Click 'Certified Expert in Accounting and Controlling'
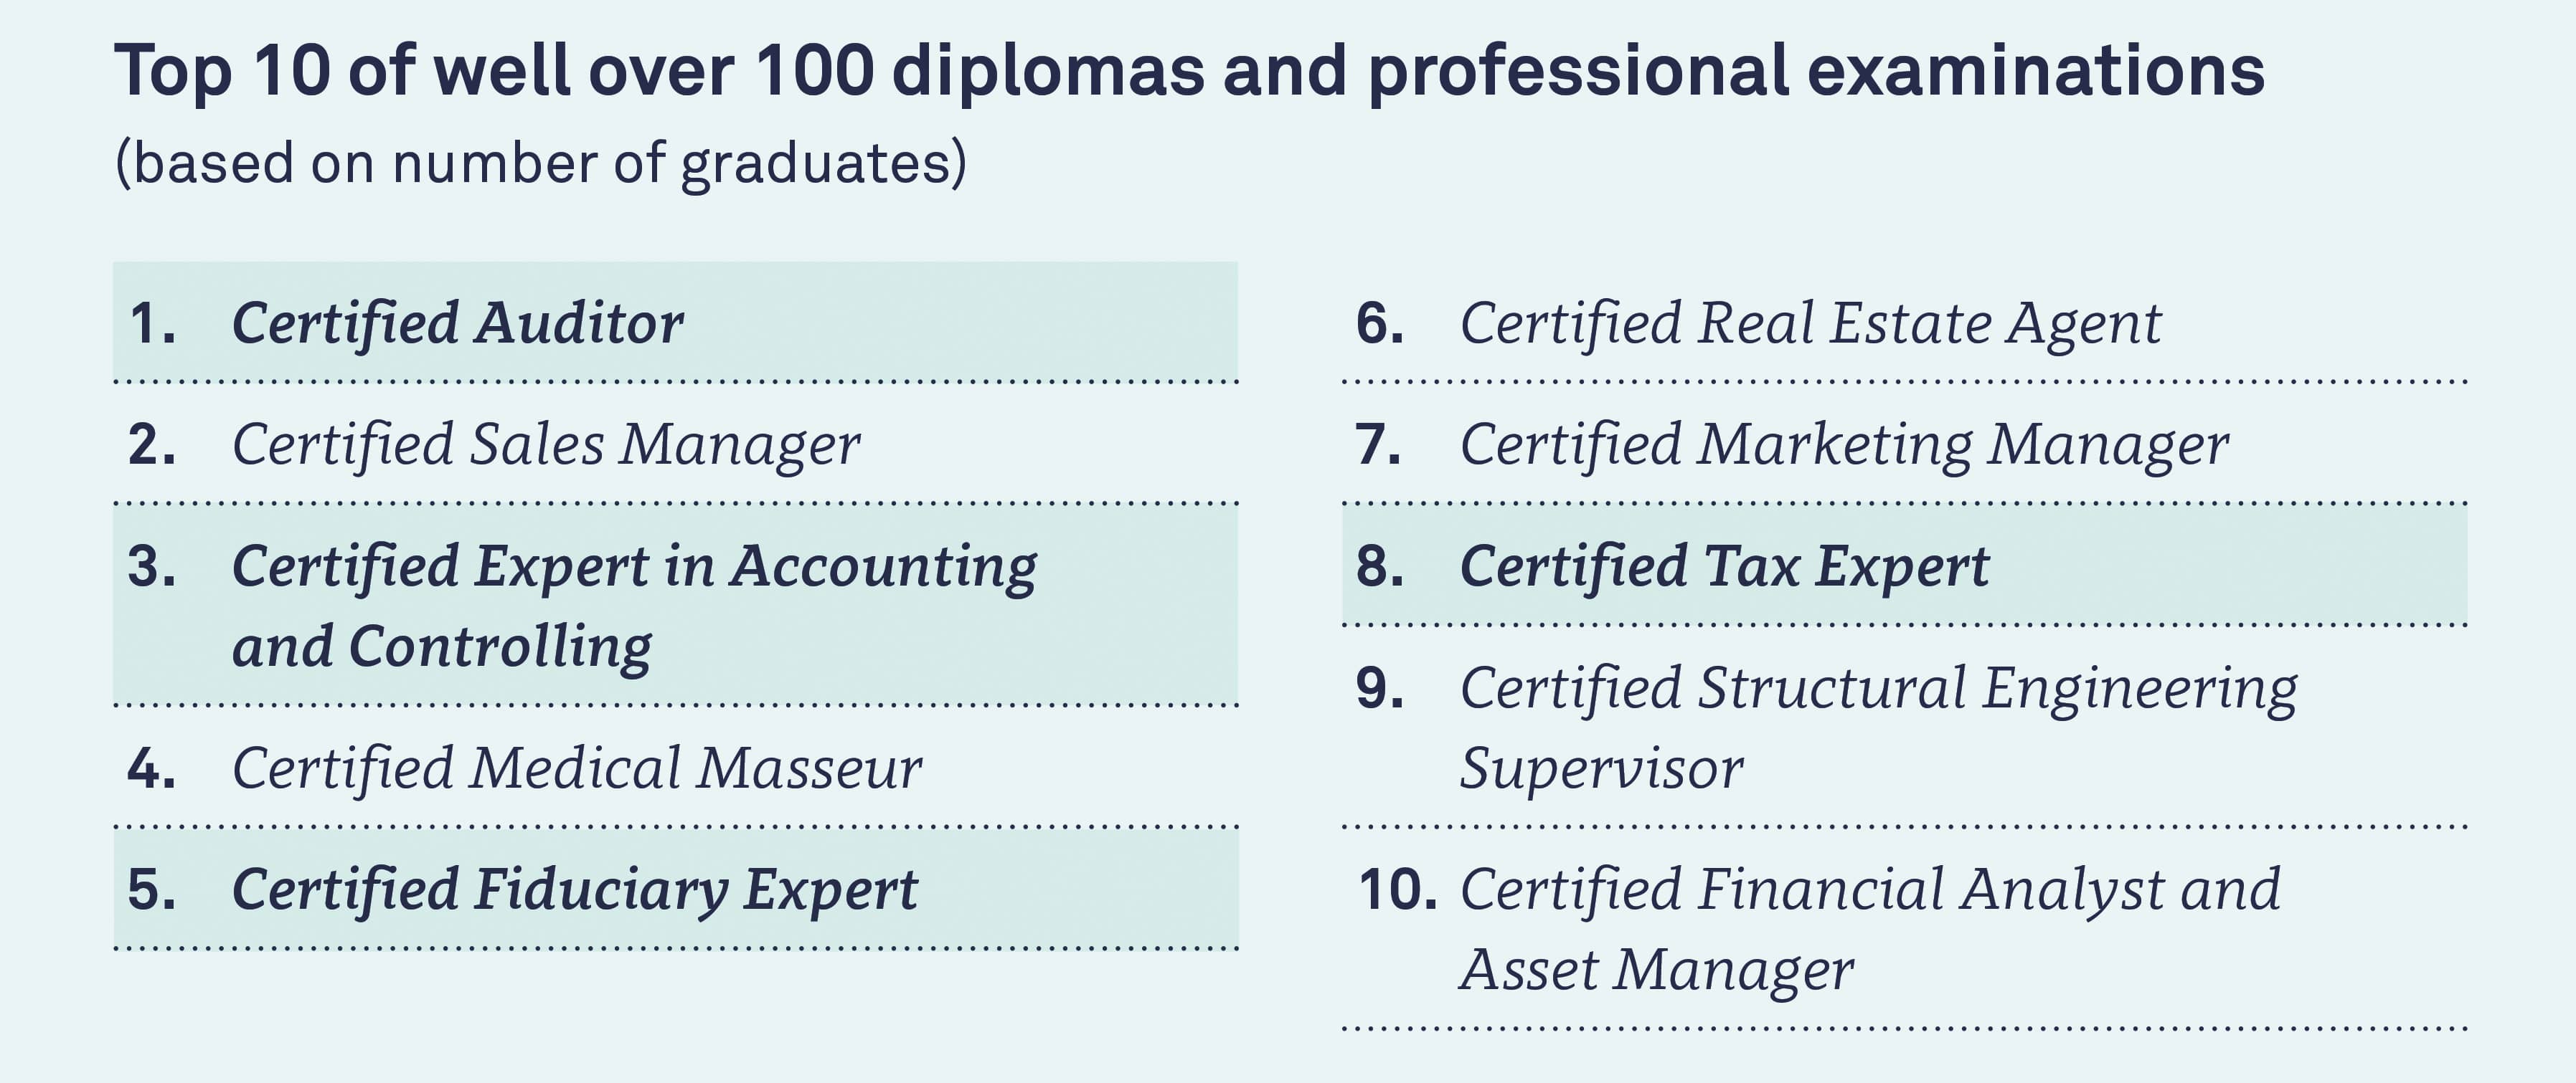2576x1083 pixels. point(675,606)
